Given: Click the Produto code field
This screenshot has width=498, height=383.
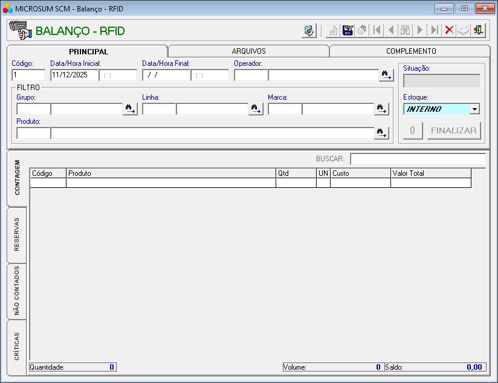Looking at the screenshot, I should click(33, 133).
